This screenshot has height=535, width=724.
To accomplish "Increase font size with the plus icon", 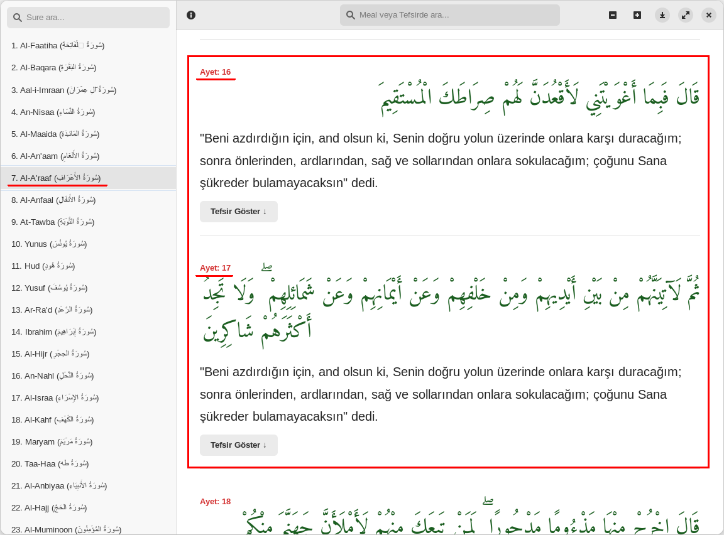I will coord(637,15).
